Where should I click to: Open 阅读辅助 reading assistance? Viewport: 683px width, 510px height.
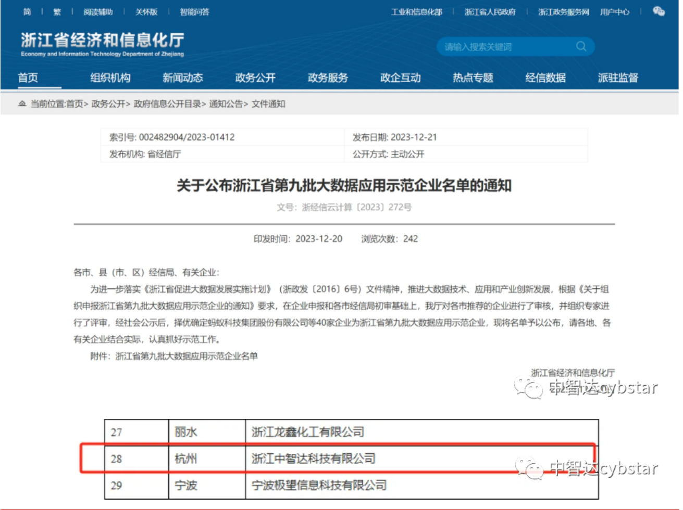click(x=98, y=12)
